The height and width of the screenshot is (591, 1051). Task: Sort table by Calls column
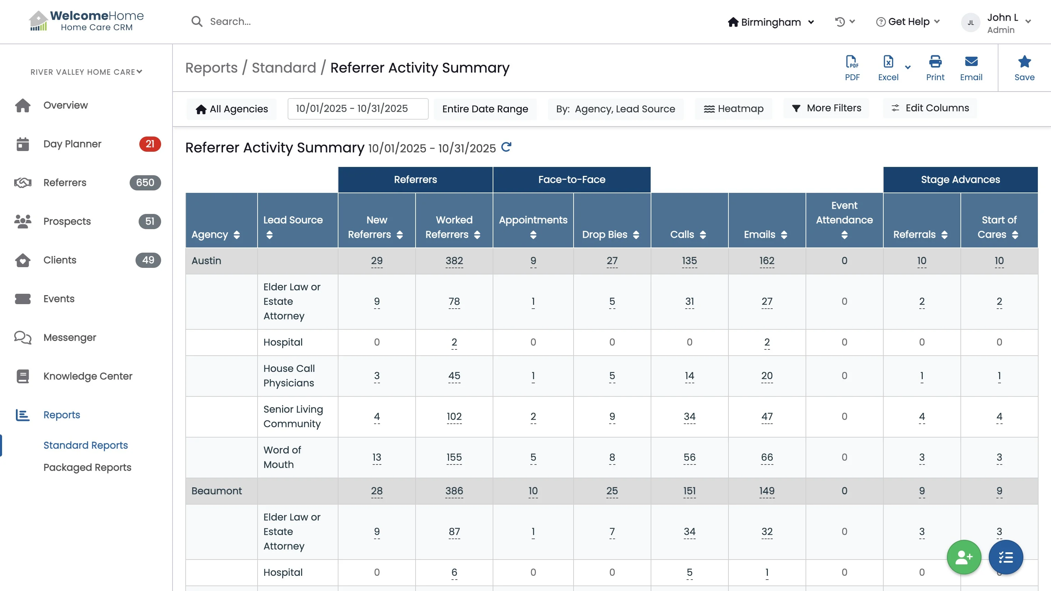[703, 235]
